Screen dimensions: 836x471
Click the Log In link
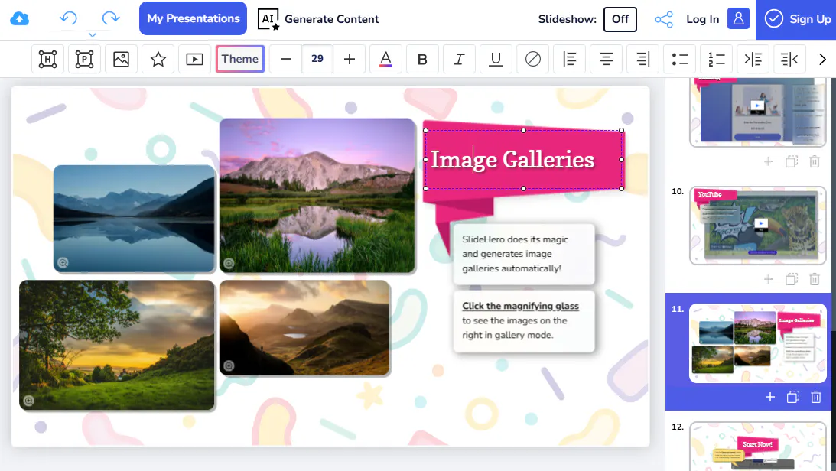702,19
